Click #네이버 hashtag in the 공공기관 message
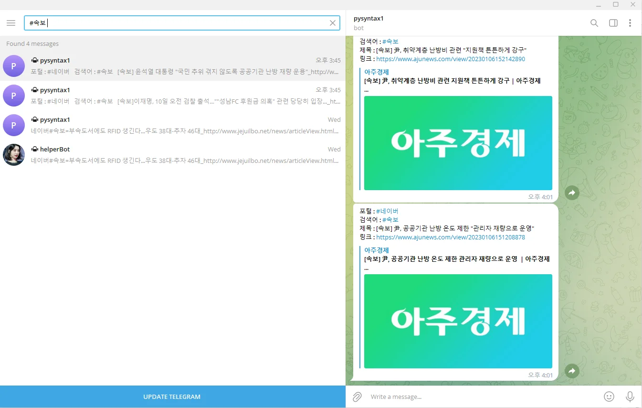Viewport: 642px width, 408px height. tap(387, 211)
